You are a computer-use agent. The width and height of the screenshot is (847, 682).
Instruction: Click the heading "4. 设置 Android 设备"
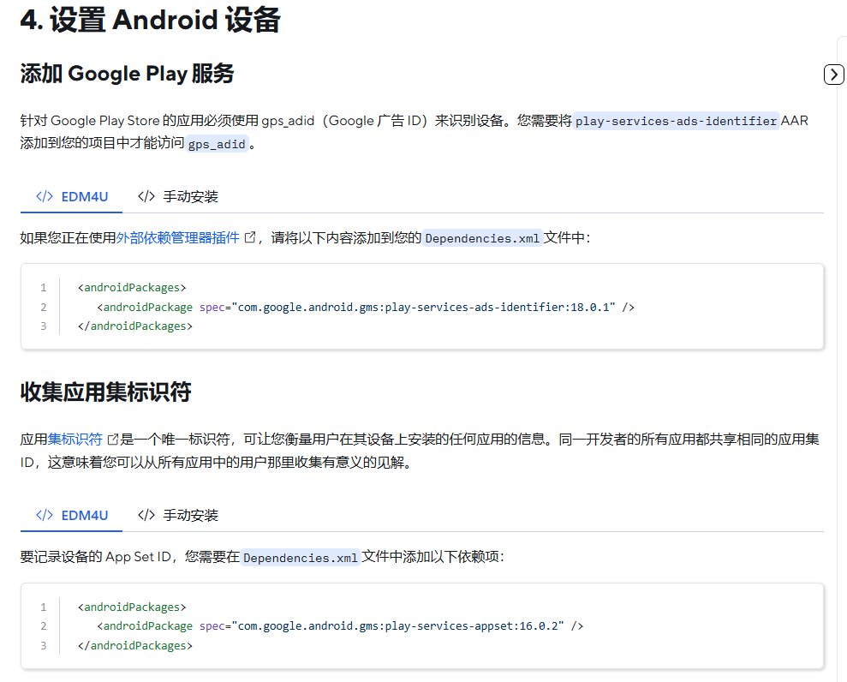coord(150,20)
